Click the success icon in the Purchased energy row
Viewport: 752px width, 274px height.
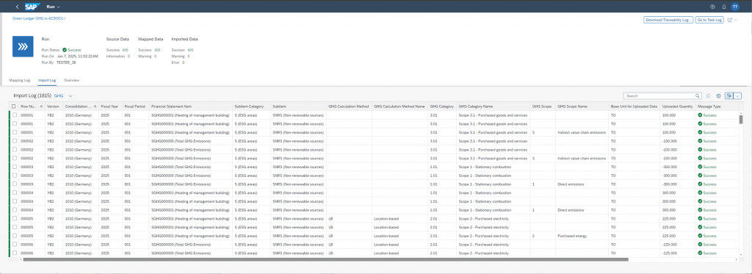(700, 236)
